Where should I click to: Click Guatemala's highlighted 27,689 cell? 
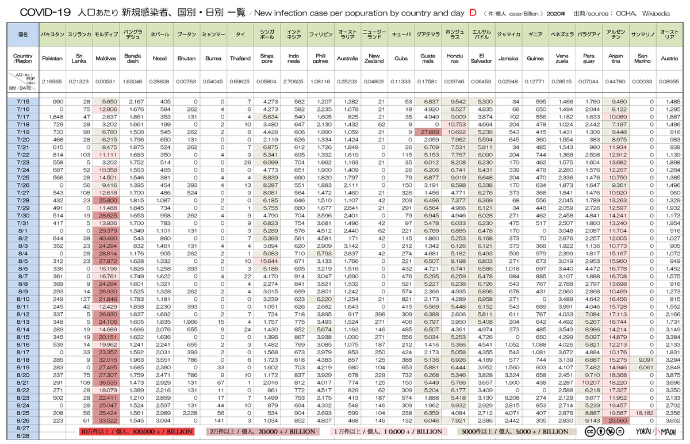428,132
